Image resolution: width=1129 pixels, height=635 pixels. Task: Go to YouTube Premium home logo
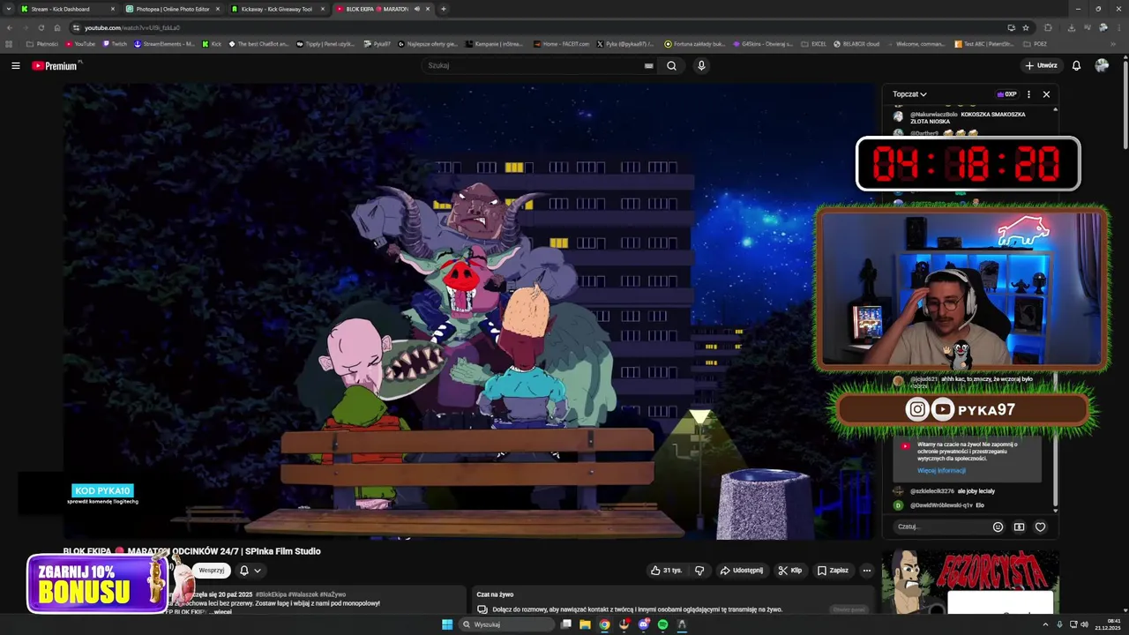point(56,65)
